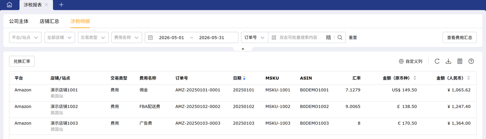Go to the home tab icon
Image resolution: width=486 pixels, height=139 pixels.
pyautogui.click(x=9, y=5)
